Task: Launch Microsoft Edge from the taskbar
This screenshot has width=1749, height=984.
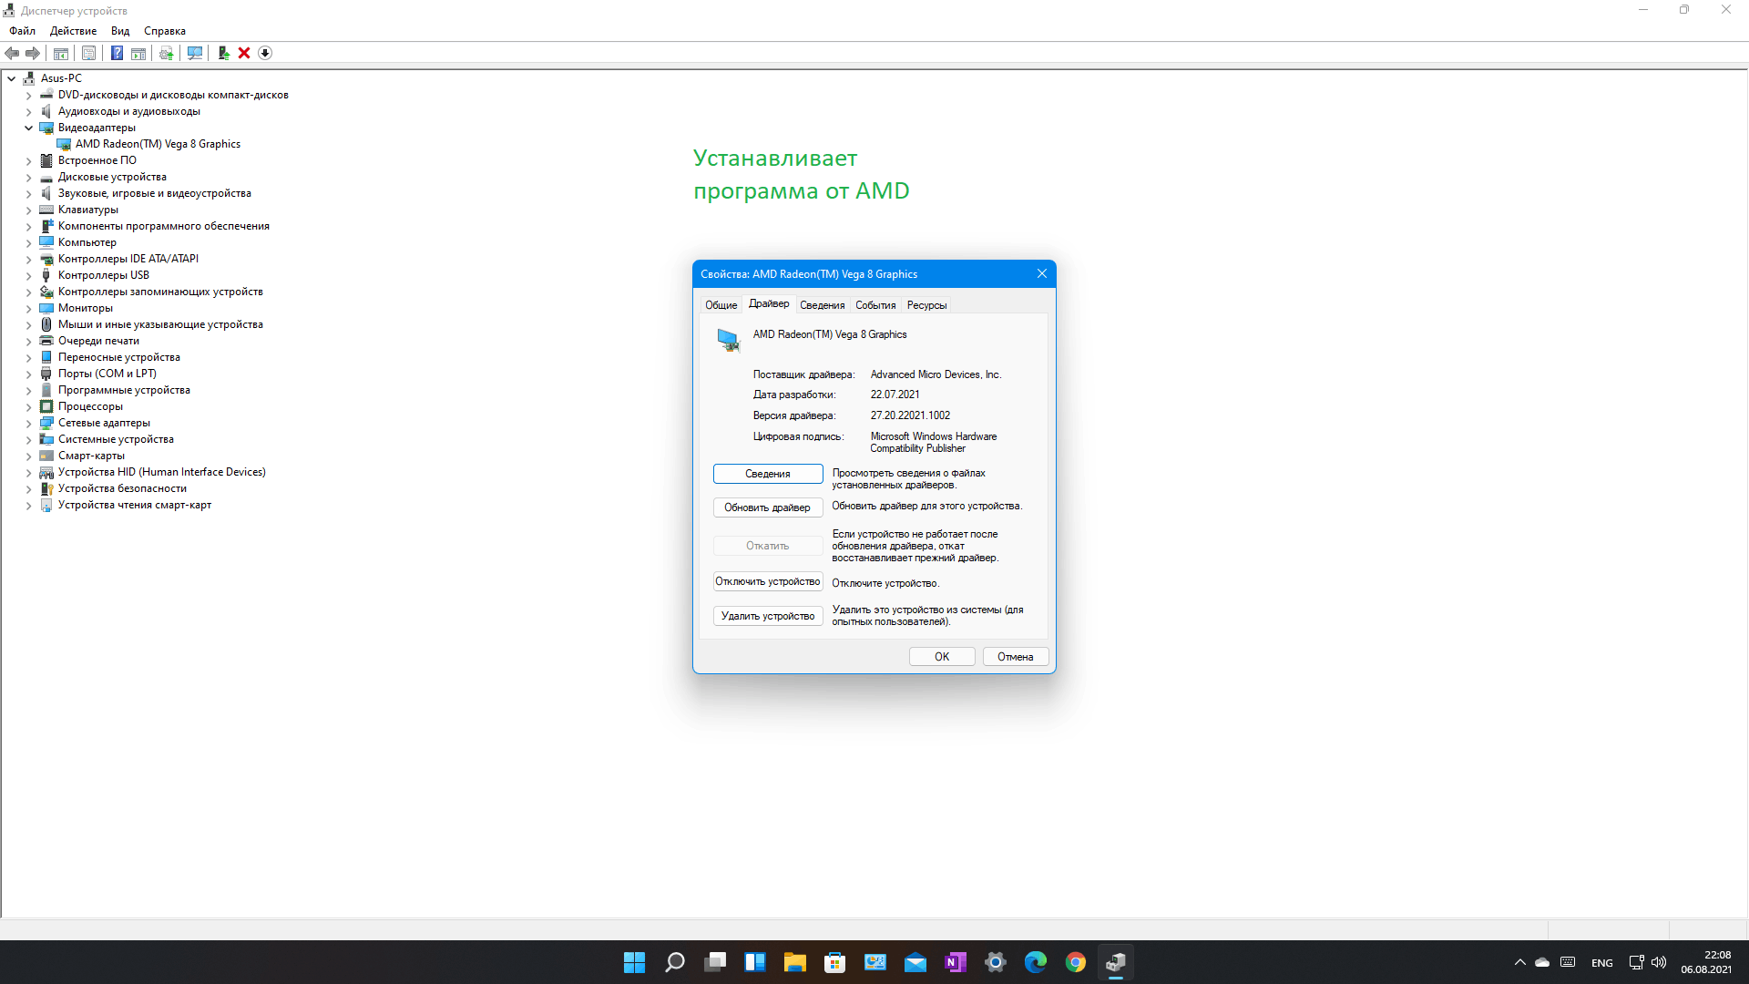Action: click(x=1036, y=962)
